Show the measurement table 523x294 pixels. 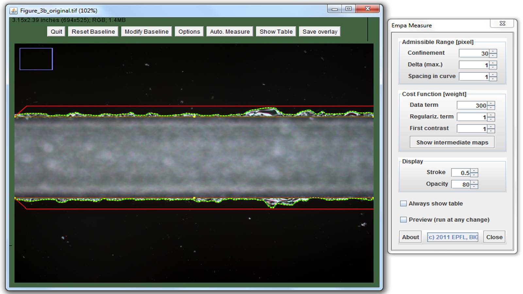276,32
